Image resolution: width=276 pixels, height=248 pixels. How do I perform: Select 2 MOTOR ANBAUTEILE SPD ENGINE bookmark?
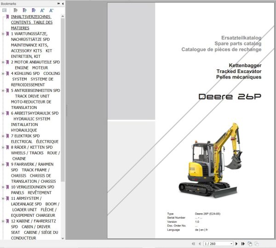point(35,65)
